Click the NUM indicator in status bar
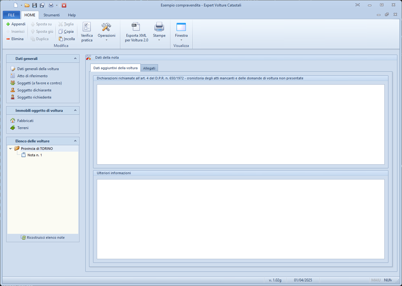This screenshot has width=402, height=286. tap(388, 280)
